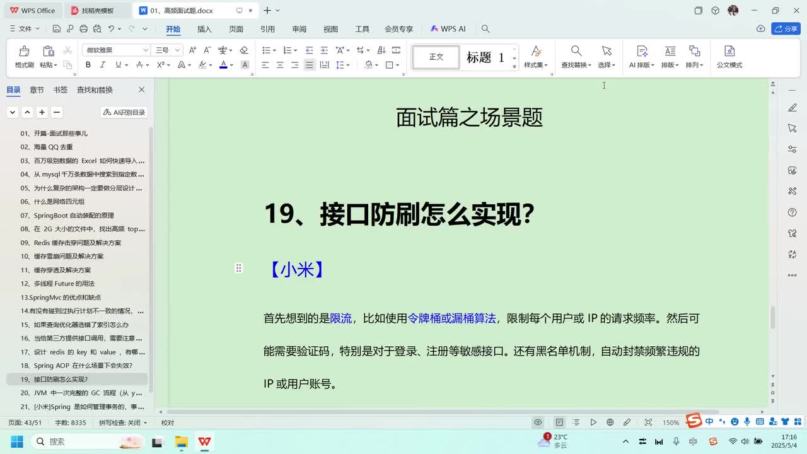Open the File (文件) menu dropdown
Screen dimensions: 807x454
[x=25, y=29]
